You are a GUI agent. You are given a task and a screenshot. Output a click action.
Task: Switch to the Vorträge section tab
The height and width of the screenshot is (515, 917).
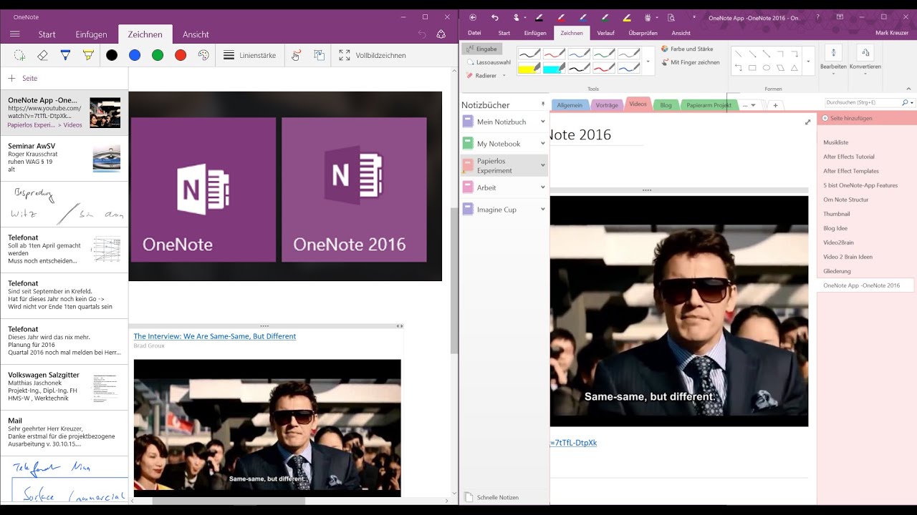click(x=607, y=105)
